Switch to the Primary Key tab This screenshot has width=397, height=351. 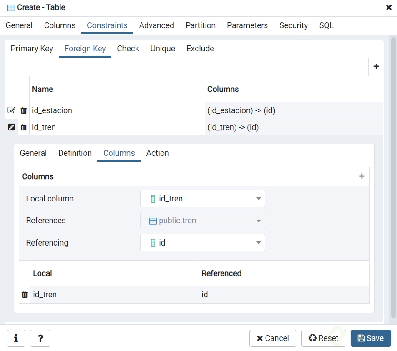point(32,49)
